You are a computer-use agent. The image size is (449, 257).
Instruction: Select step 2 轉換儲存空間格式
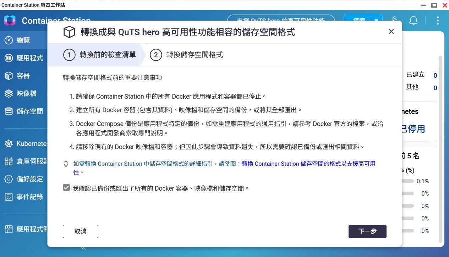click(186, 55)
